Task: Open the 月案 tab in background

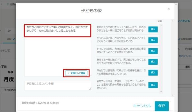Action: [x=9, y=39]
